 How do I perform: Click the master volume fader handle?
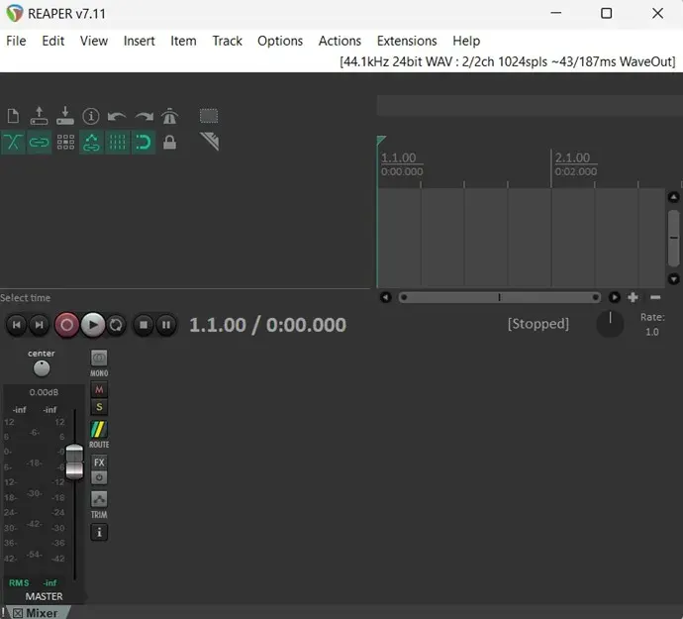pos(74,463)
